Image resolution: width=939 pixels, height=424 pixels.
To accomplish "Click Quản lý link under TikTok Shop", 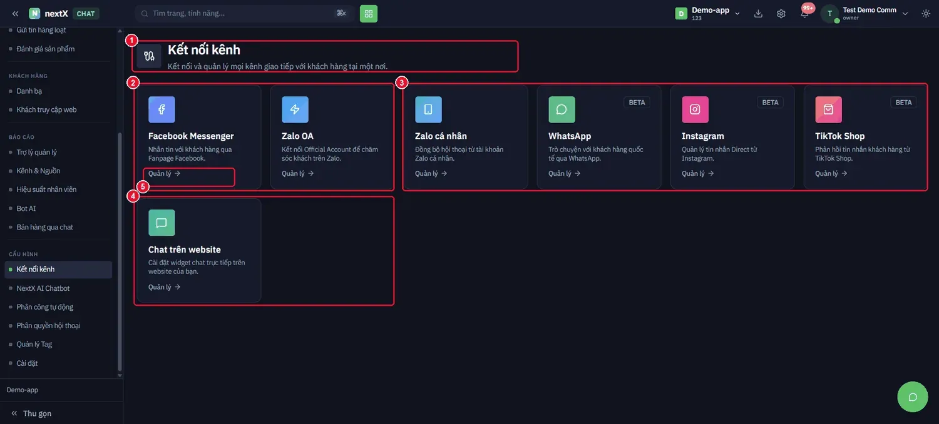I will click(831, 174).
